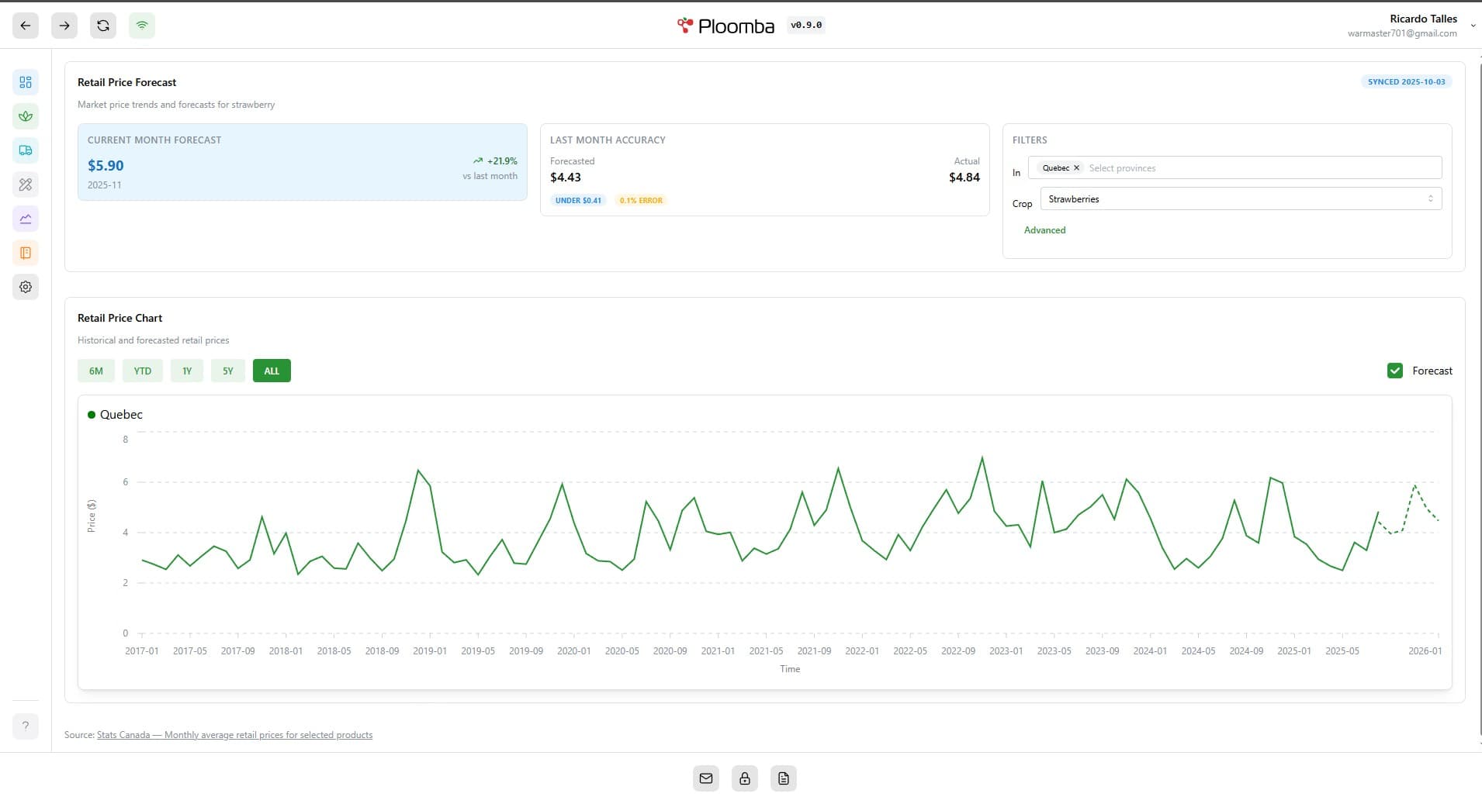Open the contact mail envelope icon

tap(705, 778)
